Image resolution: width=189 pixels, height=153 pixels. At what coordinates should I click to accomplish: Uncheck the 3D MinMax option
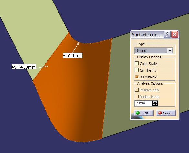click(137, 77)
